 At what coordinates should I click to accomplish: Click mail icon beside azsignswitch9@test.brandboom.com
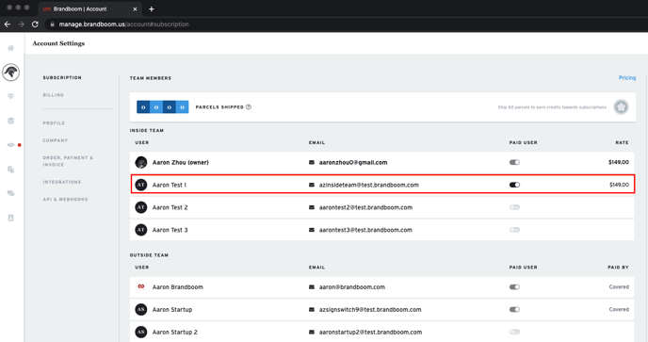click(x=312, y=309)
